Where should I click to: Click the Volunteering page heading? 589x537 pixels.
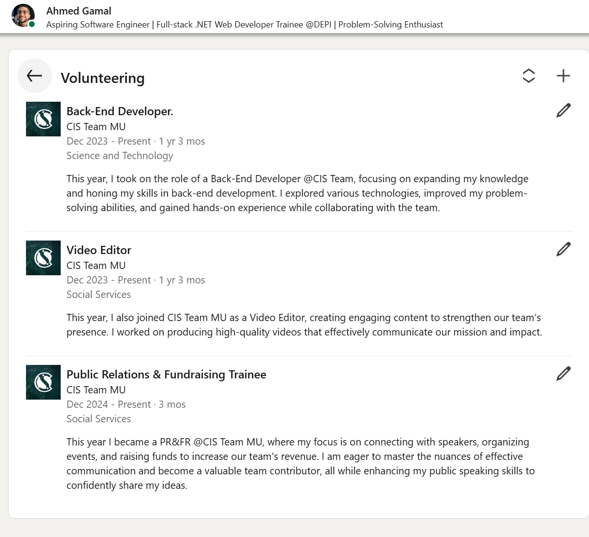103,78
